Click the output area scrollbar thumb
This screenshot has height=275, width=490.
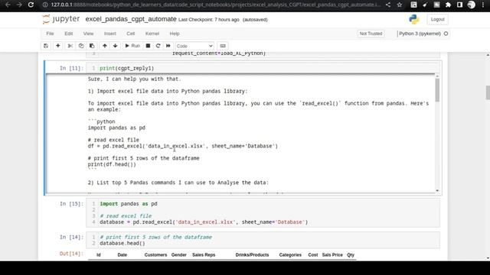[x=437, y=90]
